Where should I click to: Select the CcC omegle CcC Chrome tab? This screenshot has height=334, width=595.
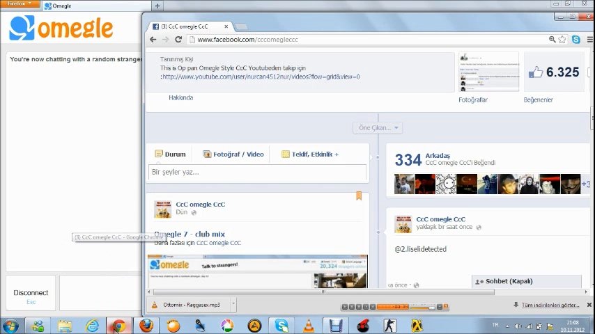188,26
